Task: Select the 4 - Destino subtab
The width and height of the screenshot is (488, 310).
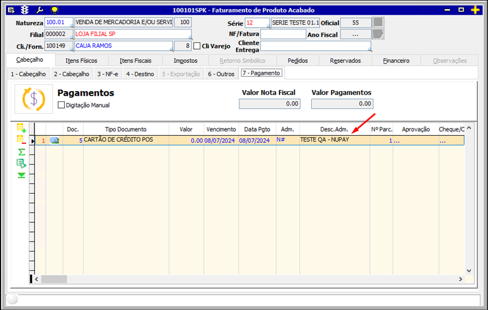Action: [x=140, y=74]
